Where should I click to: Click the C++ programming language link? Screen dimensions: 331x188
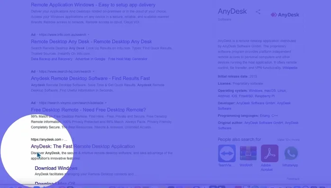[x=275, y=116]
